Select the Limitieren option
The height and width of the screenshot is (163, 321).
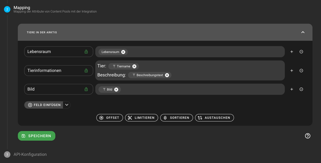click(141, 118)
